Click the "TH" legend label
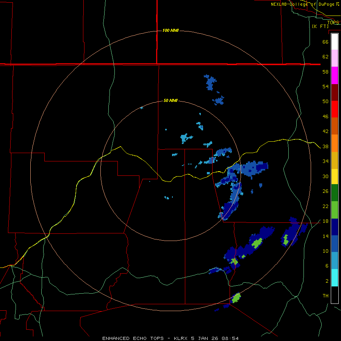This screenshot has height=341, width=341. tap(325, 296)
